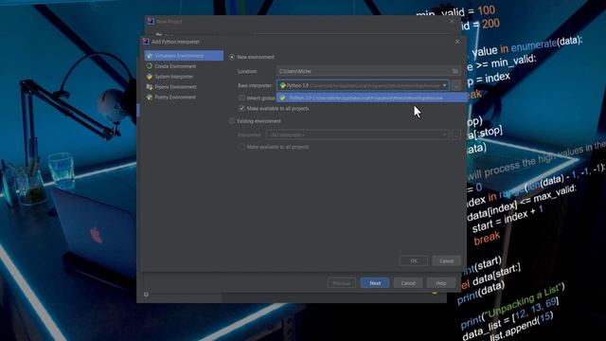Toggle Make available to all projects under Existing environment
Viewport: 606px width, 341px height.
[x=242, y=147]
